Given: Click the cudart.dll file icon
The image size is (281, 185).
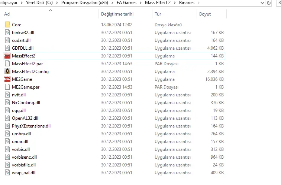Looking at the screenshot, I should click(7, 40).
